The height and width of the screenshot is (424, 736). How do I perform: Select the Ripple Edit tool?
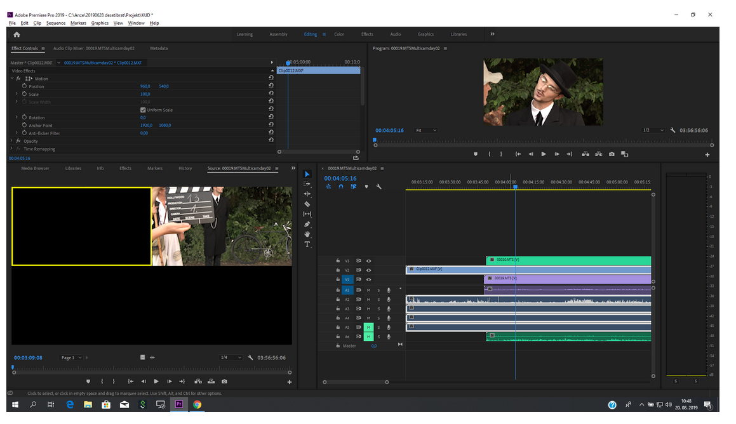(x=307, y=194)
